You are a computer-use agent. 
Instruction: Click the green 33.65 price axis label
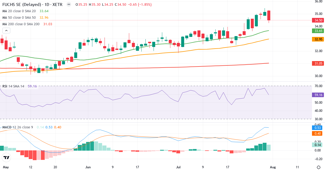point(318,31)
